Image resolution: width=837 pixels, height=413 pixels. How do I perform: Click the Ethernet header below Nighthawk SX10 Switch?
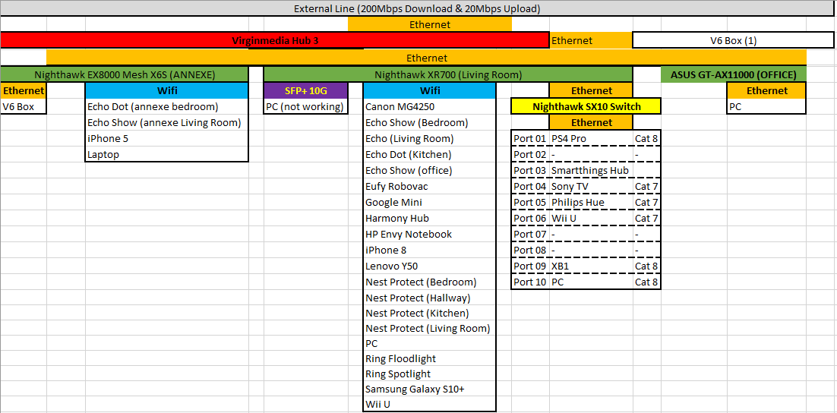(591, 123)
